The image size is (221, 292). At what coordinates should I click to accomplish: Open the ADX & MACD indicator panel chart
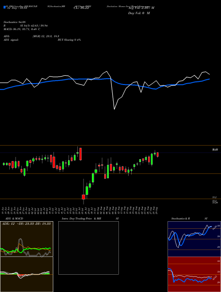(27, 239)
